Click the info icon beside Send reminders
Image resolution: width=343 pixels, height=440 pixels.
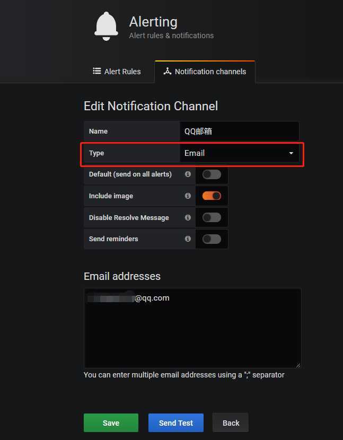pyautogui.click(x=188, y=239)
